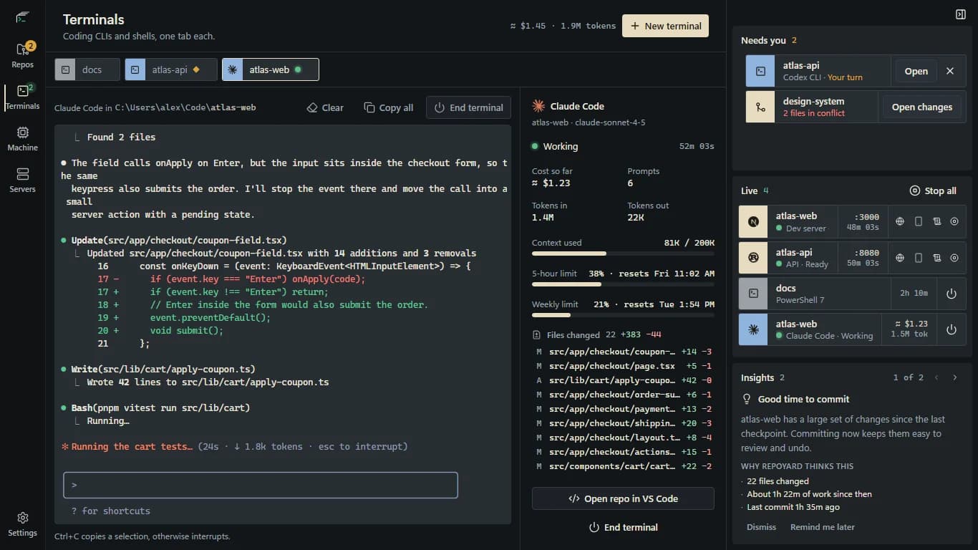Open the Servers section in the sidebar
This screenshot has height=550, width=978.
(22, 180)
